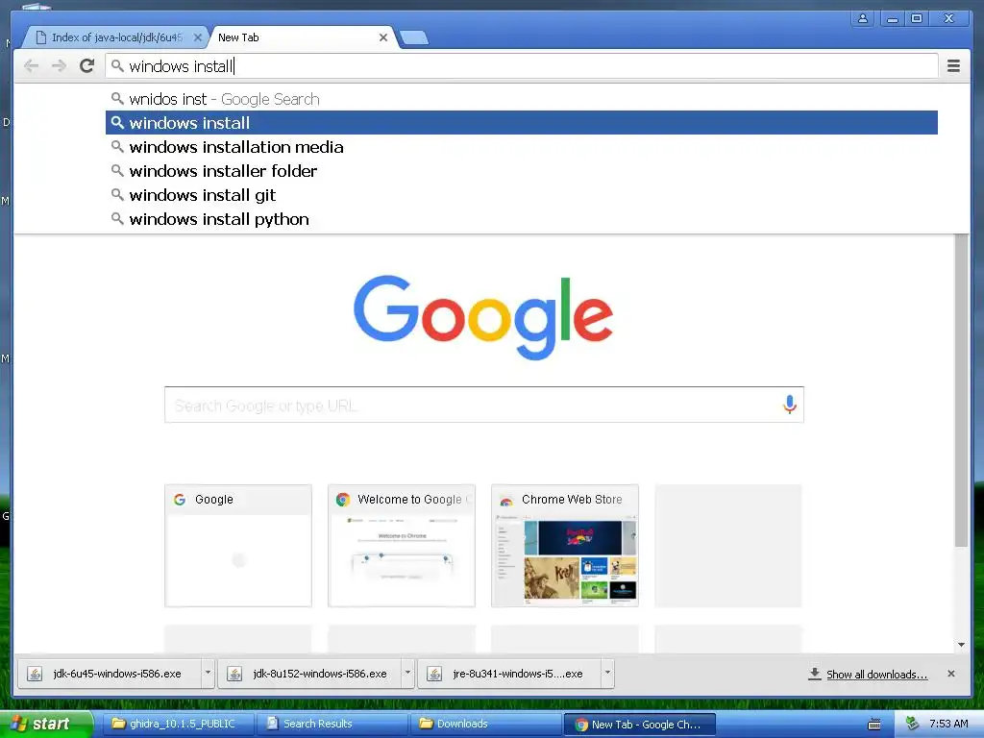Click the on-screen keyboard tray icon
This screenshot has height=738, width=984.
point(873,725)
